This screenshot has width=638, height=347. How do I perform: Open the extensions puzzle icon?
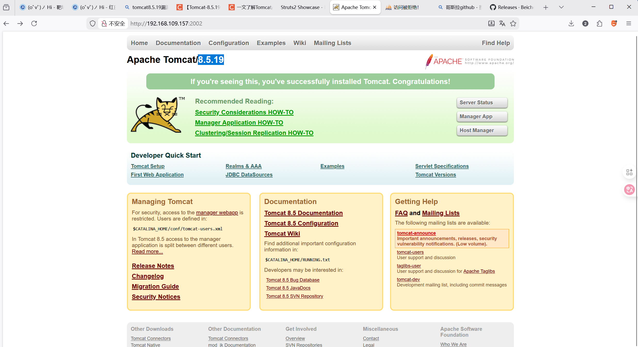(x=600, y=23)
